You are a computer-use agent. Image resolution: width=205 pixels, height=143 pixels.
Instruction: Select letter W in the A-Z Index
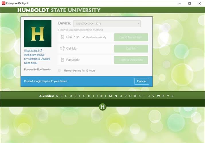pos(159,96)
